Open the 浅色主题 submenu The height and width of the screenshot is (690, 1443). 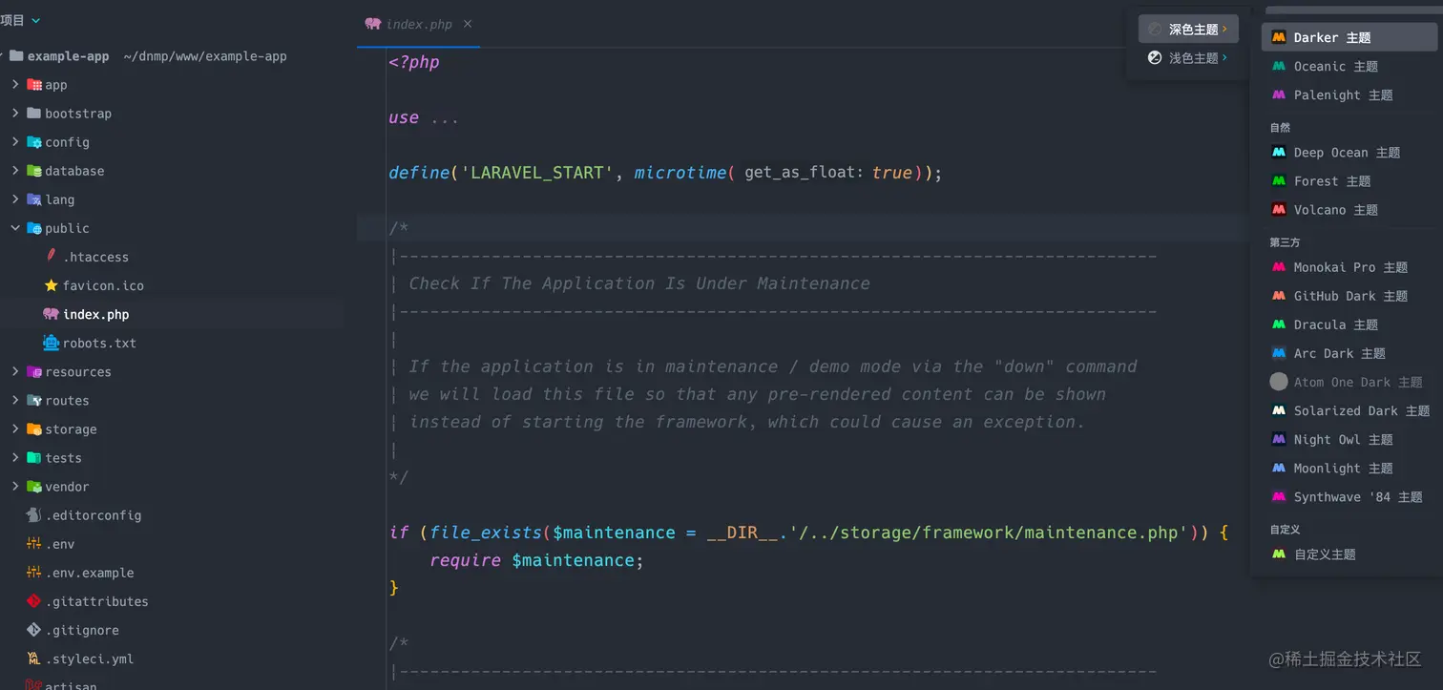[1188, 58]
